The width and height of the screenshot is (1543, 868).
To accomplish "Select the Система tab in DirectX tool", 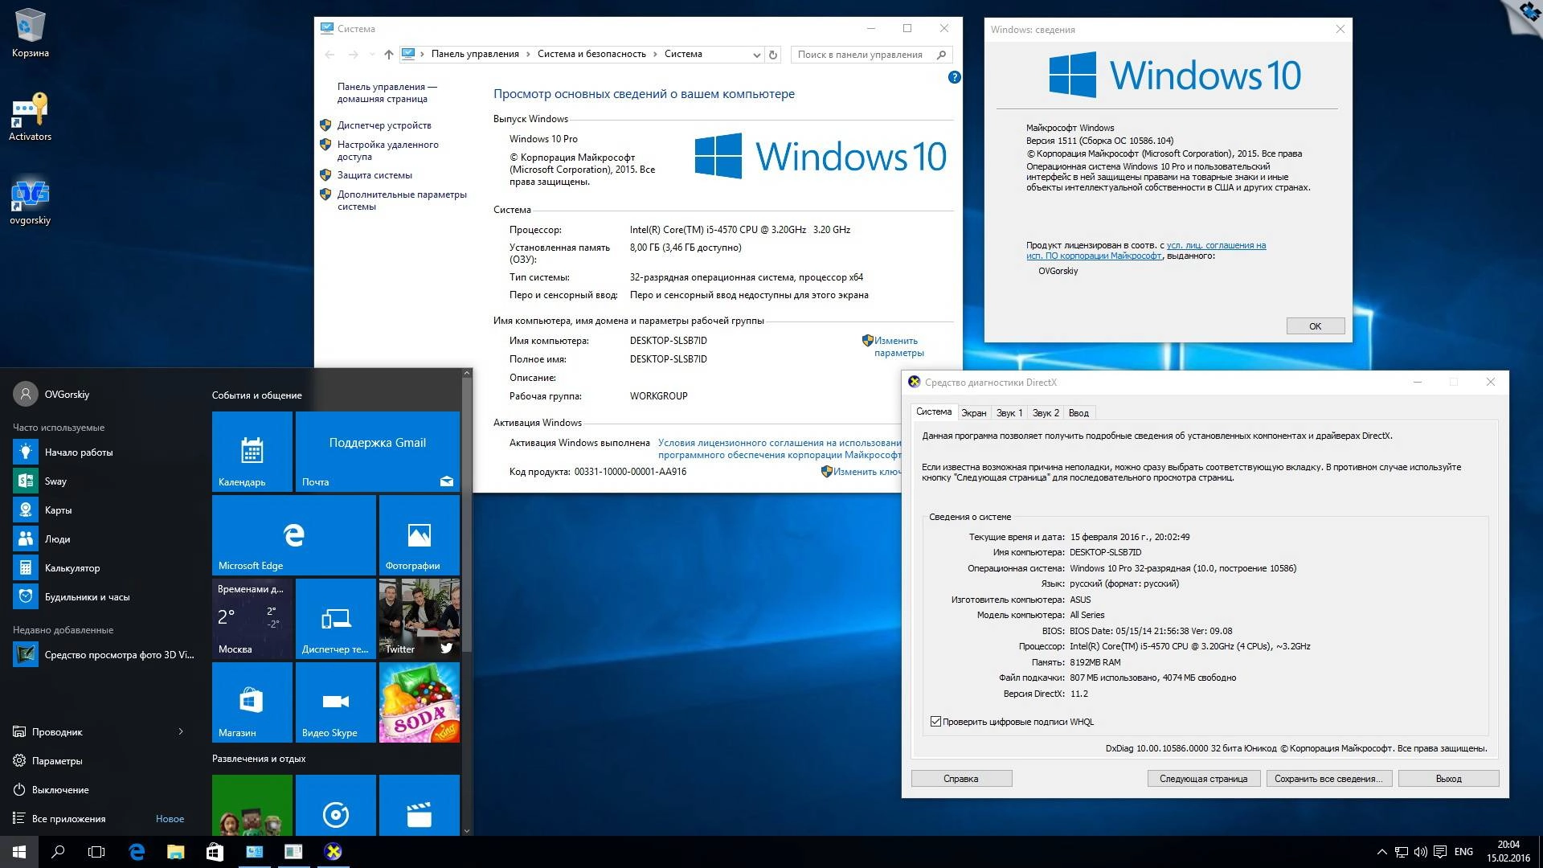I will pos(934,411).
